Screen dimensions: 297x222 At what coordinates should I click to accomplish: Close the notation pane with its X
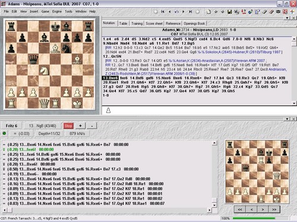click(x=293, y=18)
